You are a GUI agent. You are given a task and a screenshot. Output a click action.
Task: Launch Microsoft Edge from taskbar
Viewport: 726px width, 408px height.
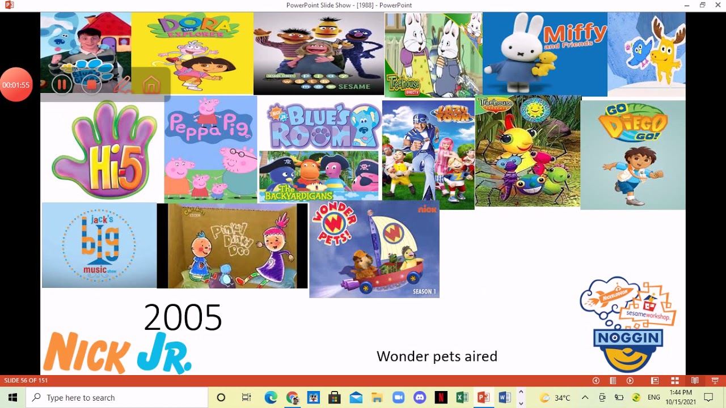pos(271,398)
